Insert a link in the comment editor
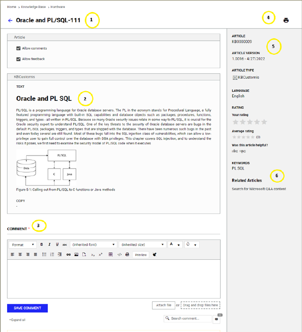The height and width of the screenshot is (332, 302). click(x=69, y=255)
